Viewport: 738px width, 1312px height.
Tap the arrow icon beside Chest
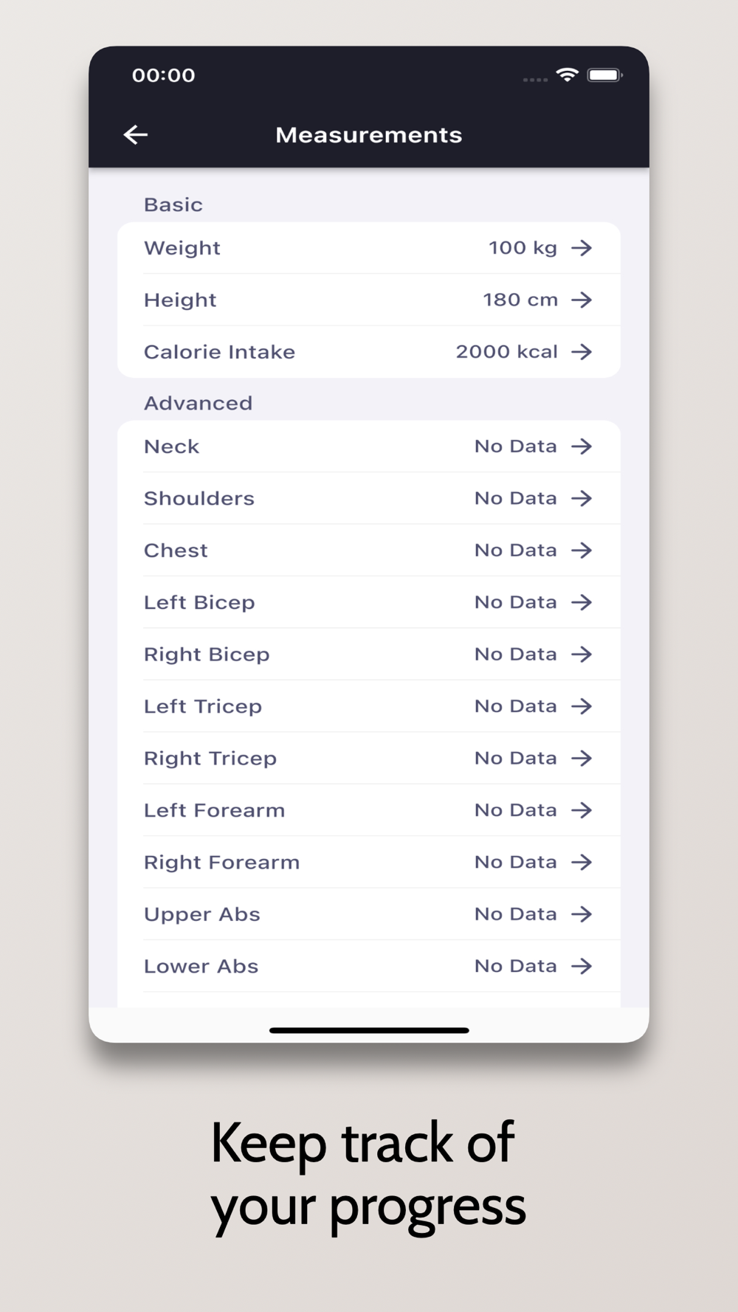pos(582,550)
